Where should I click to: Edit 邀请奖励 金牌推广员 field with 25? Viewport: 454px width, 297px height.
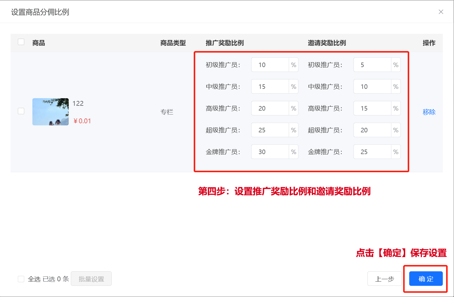click(372, 152)
